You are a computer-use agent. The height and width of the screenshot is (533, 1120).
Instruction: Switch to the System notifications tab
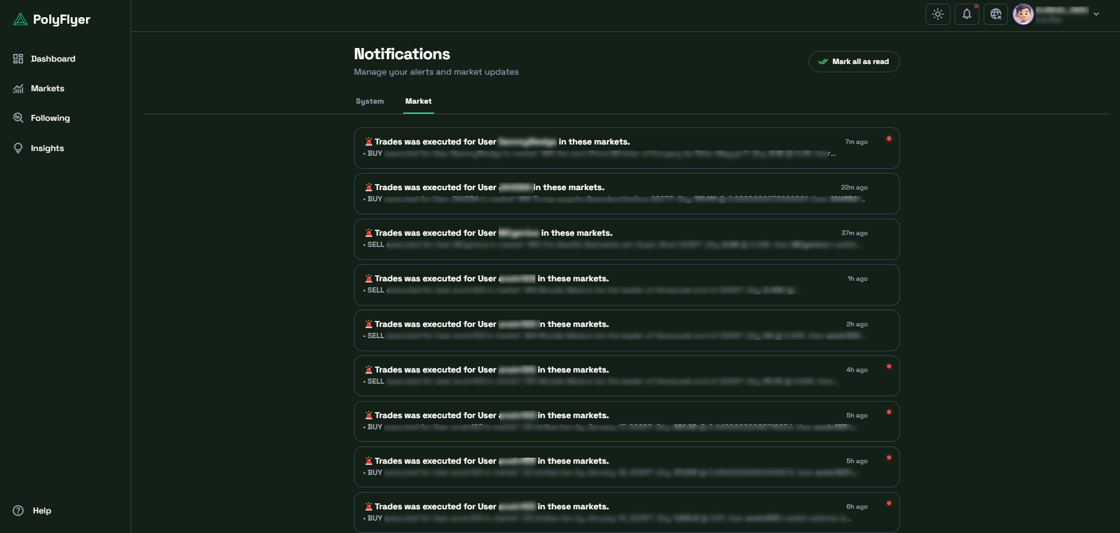click(x=369, y=101)
